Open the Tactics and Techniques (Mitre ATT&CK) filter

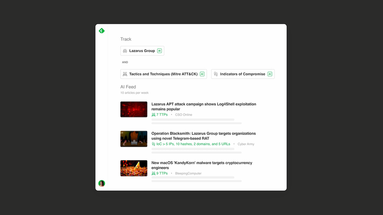(163, 74)
